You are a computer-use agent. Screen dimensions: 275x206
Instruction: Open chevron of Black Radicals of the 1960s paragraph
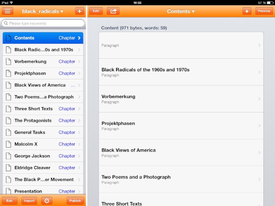pyautogui.click(x=260, y=72)
